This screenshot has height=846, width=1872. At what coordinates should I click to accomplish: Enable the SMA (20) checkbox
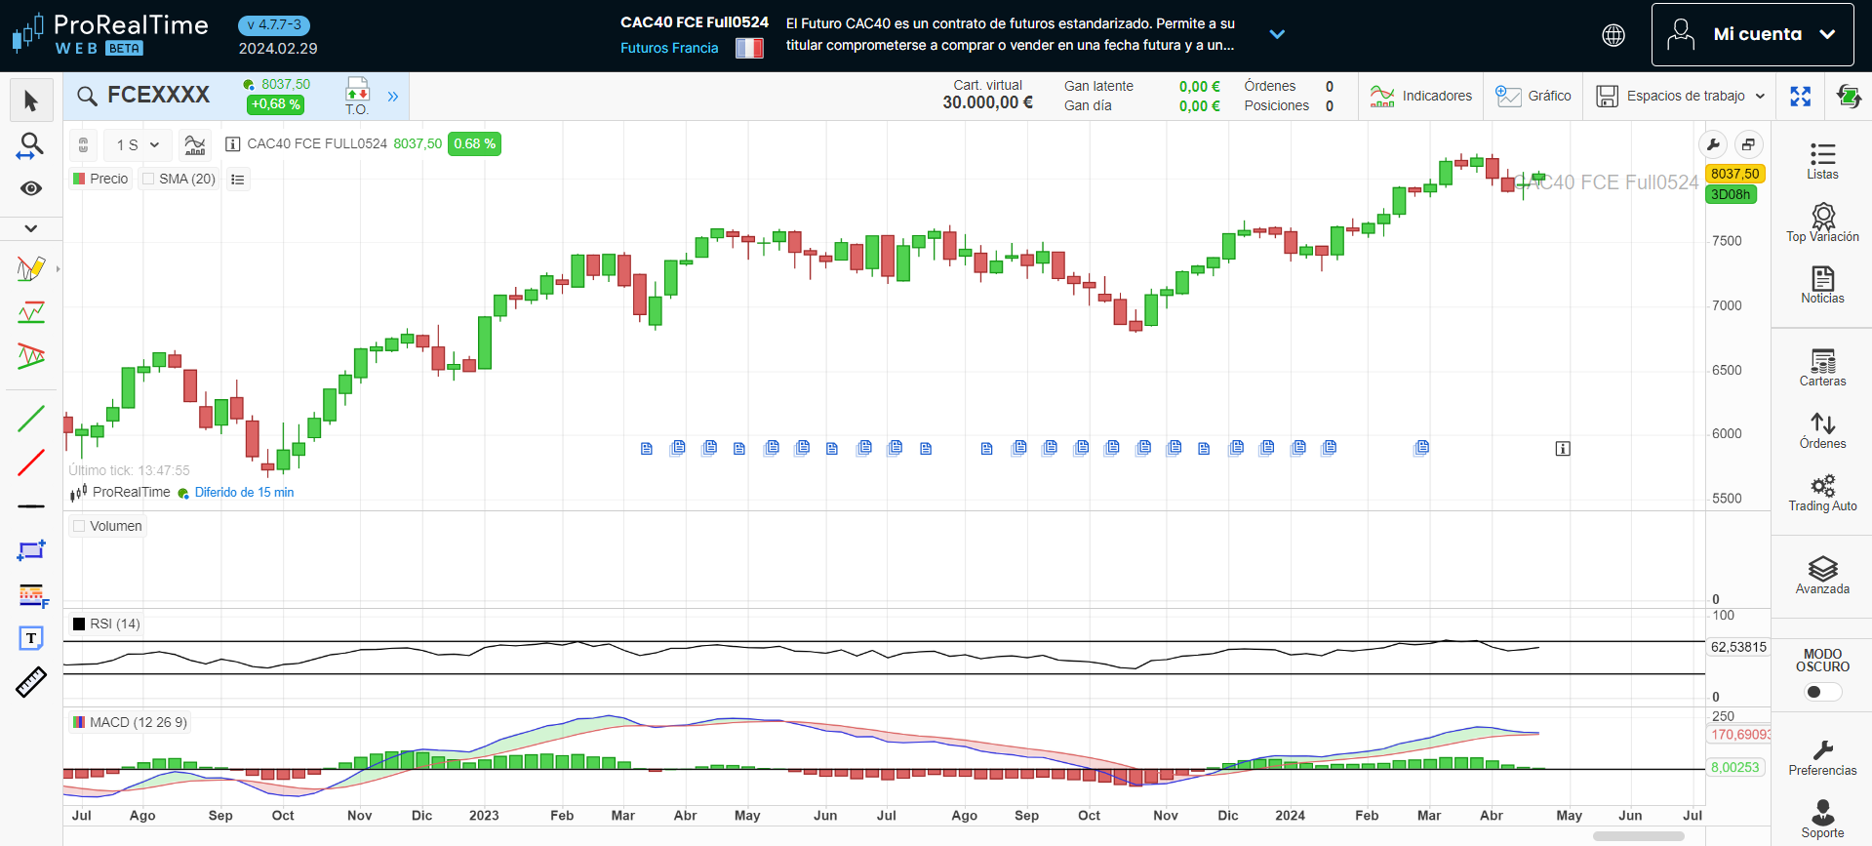pos(148,179)
